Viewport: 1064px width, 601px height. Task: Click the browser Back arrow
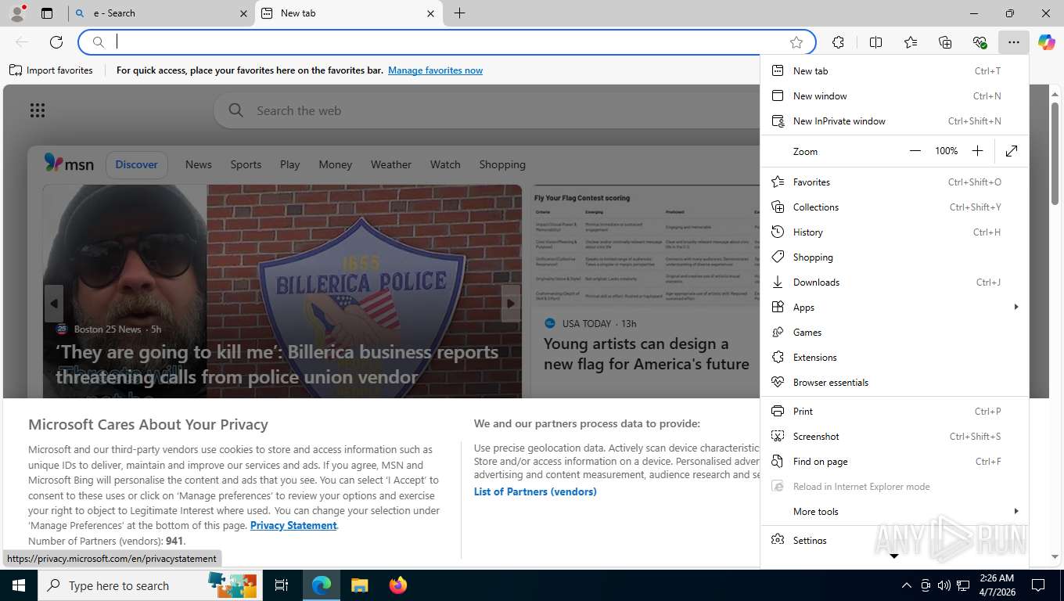[x=22, y=42]
